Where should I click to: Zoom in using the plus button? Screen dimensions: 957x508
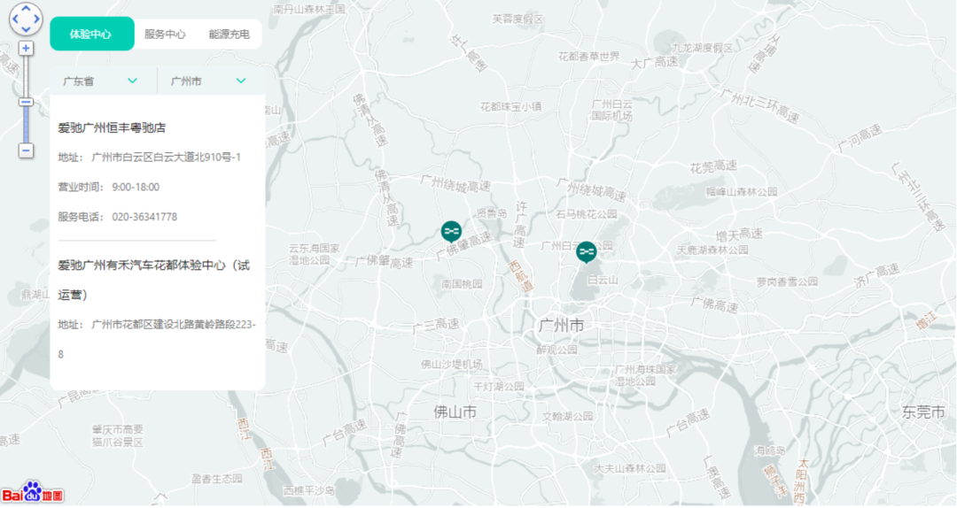[26, 48]
